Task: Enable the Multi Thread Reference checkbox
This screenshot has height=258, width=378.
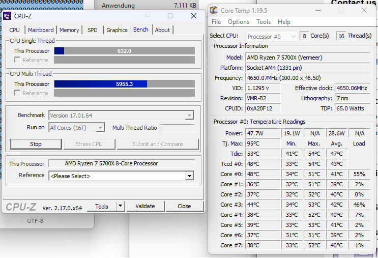Action: [x=17, y=93]
